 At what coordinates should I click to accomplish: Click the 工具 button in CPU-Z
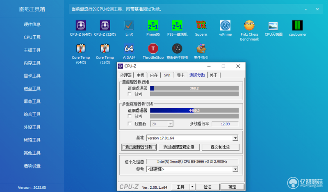(x=180, y=187)
